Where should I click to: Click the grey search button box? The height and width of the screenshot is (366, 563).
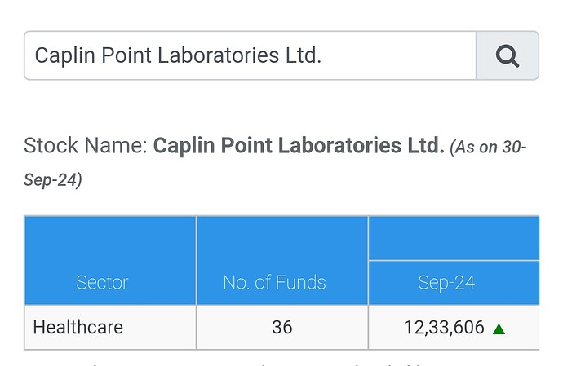508,55
